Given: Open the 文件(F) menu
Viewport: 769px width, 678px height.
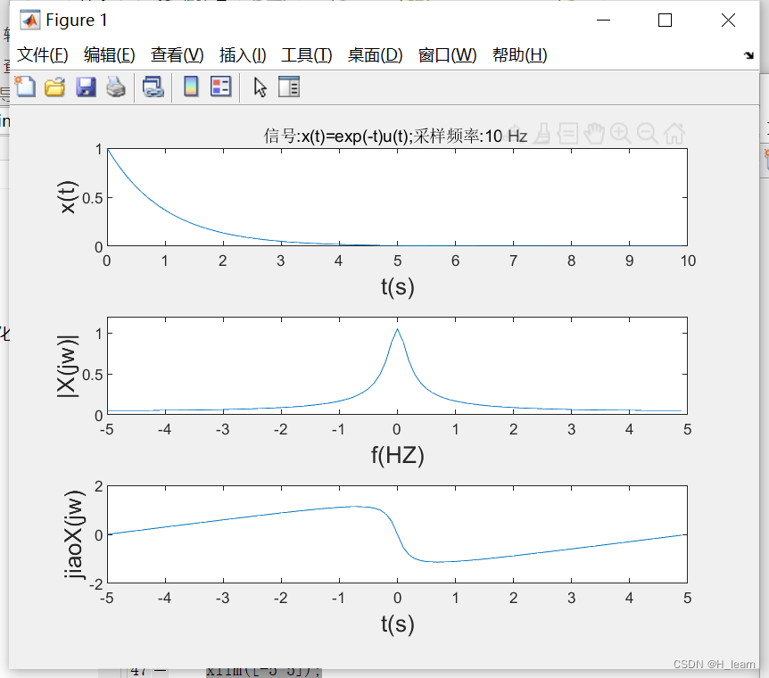Looking at the screenshot, I should pos(43,55).
